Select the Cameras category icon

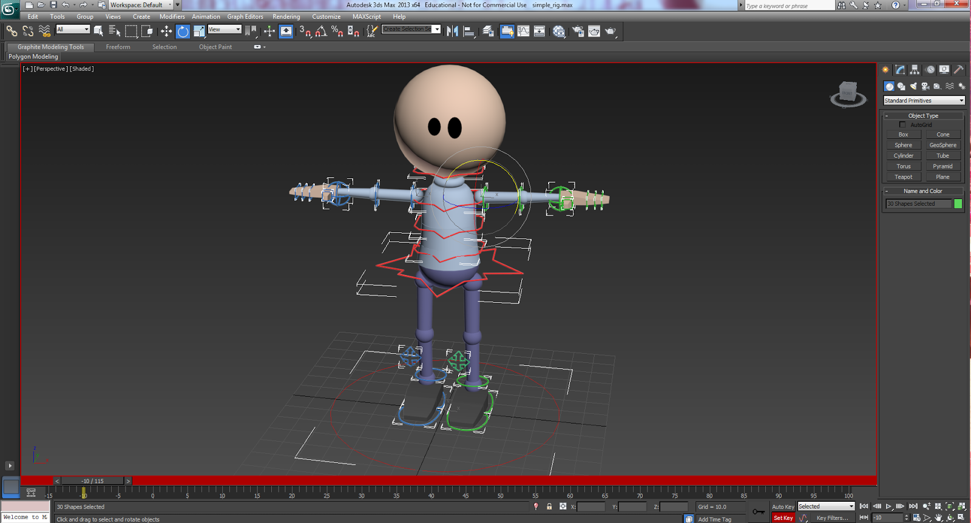click(925, 86)
